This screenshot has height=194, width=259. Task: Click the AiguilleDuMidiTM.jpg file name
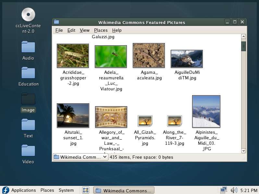187,75
